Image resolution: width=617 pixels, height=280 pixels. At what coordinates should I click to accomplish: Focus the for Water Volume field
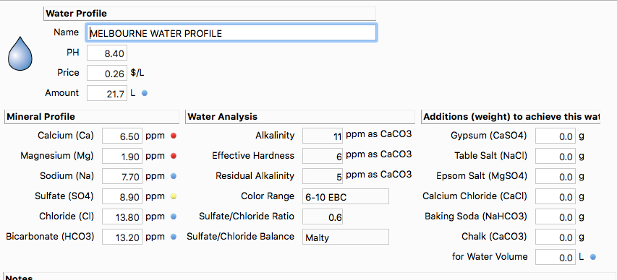[x=556, y=257]
